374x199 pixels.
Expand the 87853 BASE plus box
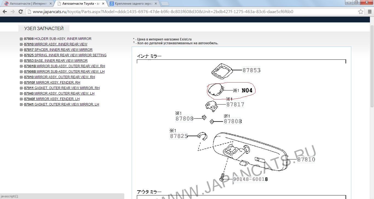(x=21, y=61)
